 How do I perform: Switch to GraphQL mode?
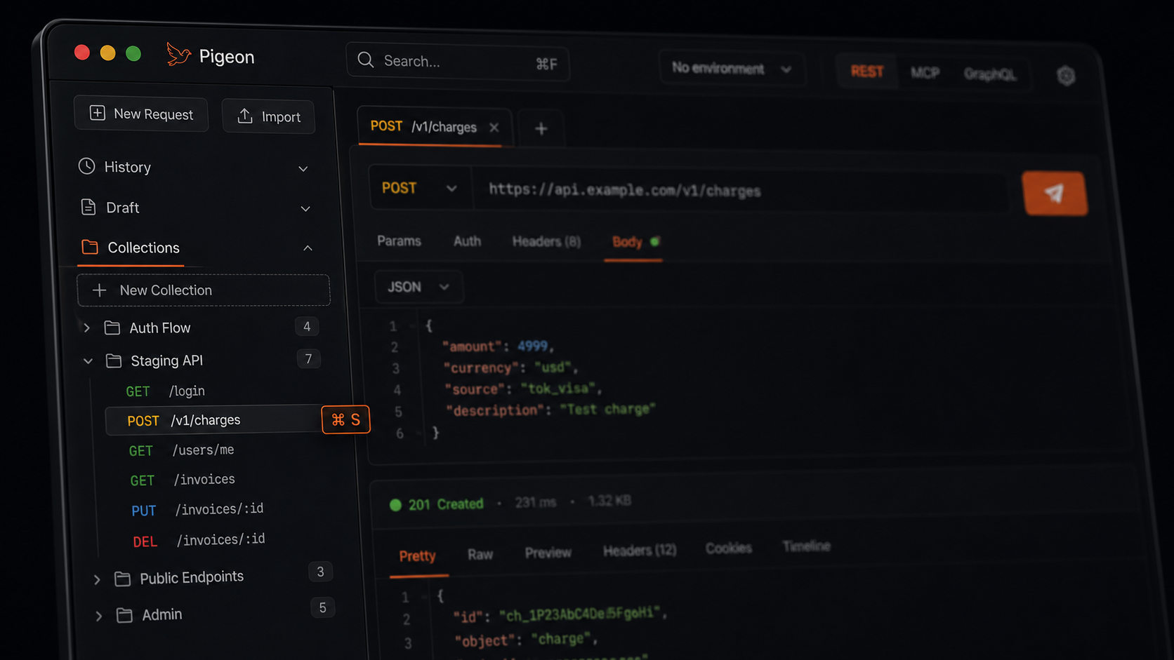(x=989, y=74)
